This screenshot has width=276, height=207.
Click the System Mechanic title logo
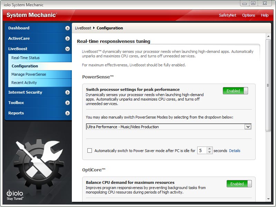pyautogui.click(x=32, y=15)
